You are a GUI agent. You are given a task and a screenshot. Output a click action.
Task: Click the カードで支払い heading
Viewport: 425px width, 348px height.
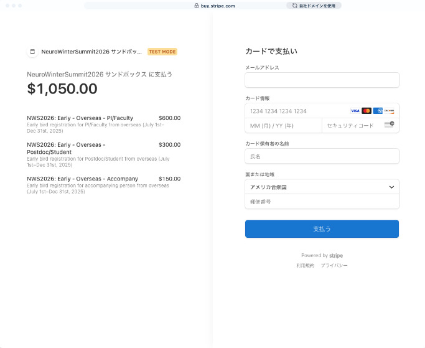point(271,51)
